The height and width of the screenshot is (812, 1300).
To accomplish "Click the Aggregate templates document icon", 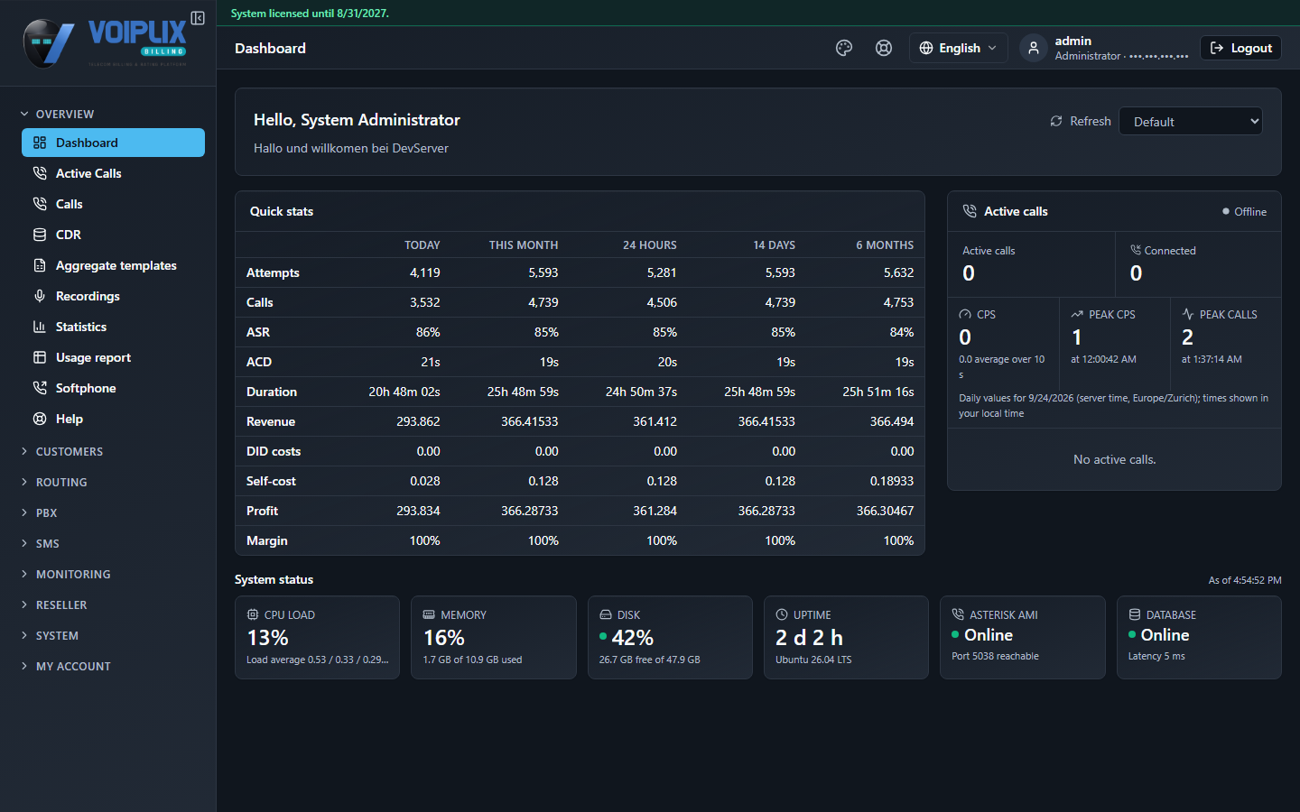I will [x=40, y=265].
